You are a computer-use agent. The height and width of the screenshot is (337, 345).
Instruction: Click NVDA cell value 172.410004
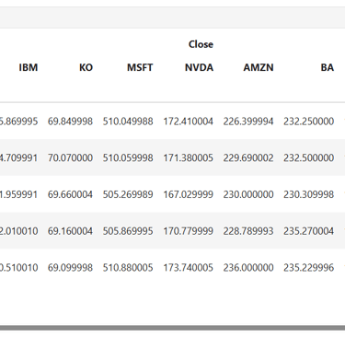(x=188, y=122)
